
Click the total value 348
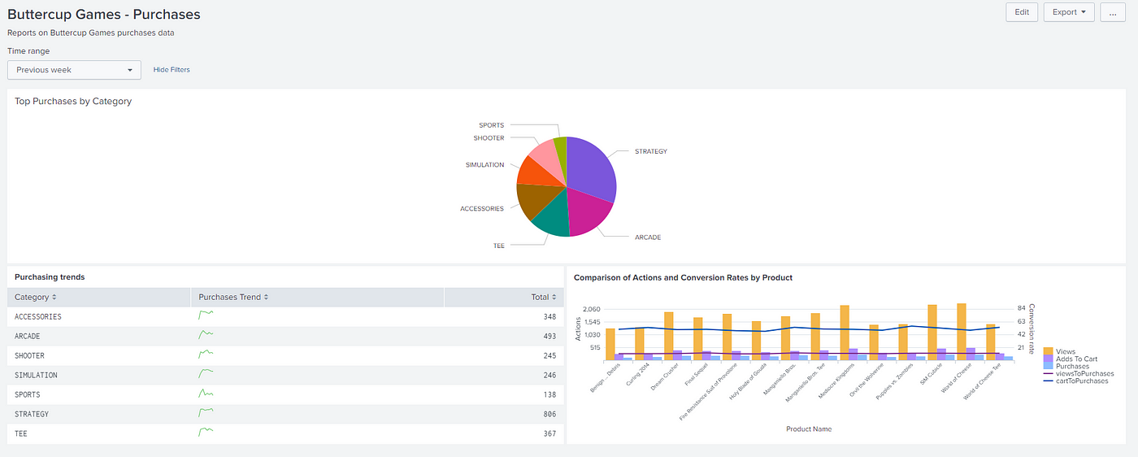point(550,317)
